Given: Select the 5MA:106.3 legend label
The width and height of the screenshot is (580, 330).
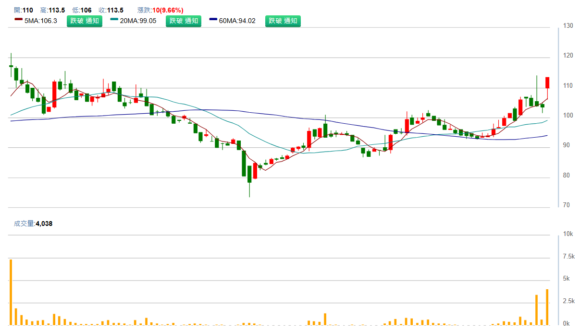Looking at the screenshot, I should (x=41, y=21).
